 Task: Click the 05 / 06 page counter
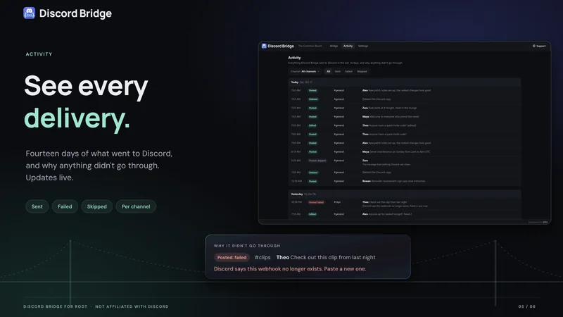pos(526,306)
